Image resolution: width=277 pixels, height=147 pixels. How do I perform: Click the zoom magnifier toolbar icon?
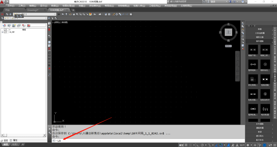[x=77, y=14]
